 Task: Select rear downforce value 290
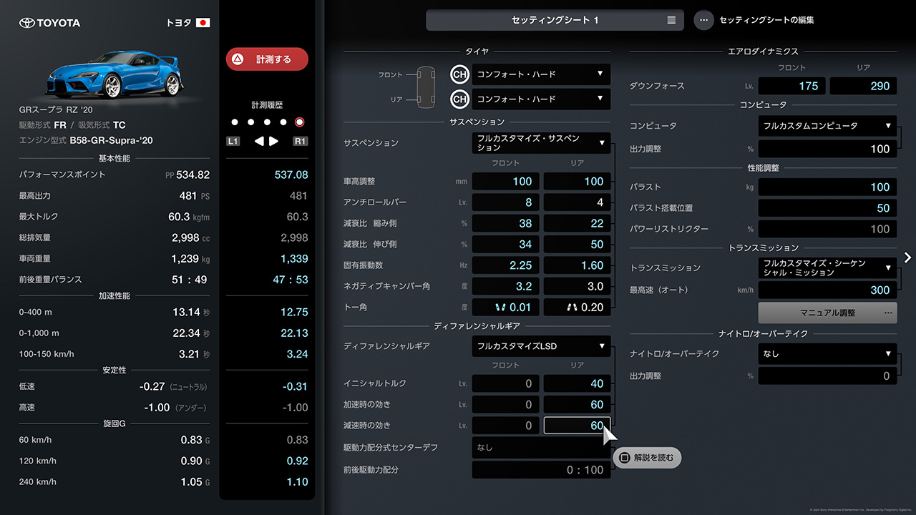click(x=863, y=86)
